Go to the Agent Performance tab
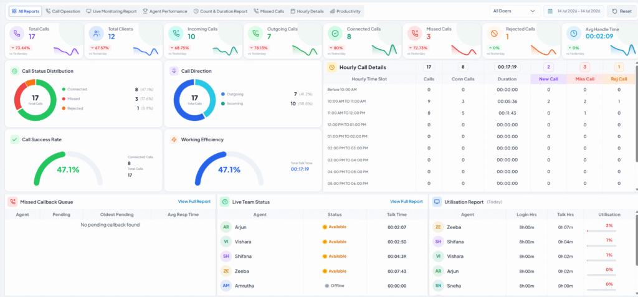This screenshot has height=297, width=638. (x=164, y=11)
